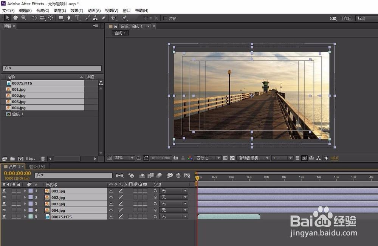Click the 8 bpc color depth button
378x246 pixels.
pos(30,159)
